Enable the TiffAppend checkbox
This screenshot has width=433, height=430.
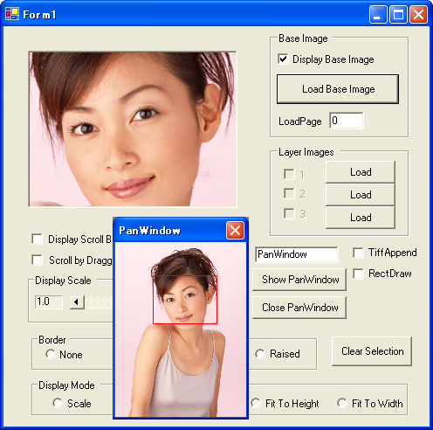pyautogui.click(x=358, y=253)
